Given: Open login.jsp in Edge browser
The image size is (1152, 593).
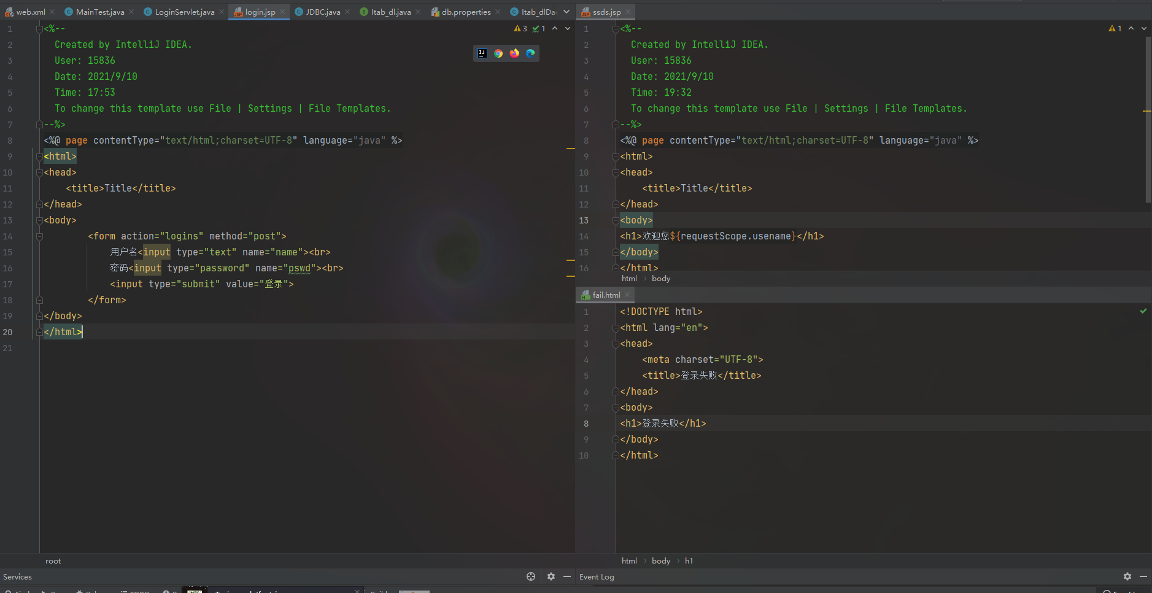Looking at the screenshot, I should point(530,53).
